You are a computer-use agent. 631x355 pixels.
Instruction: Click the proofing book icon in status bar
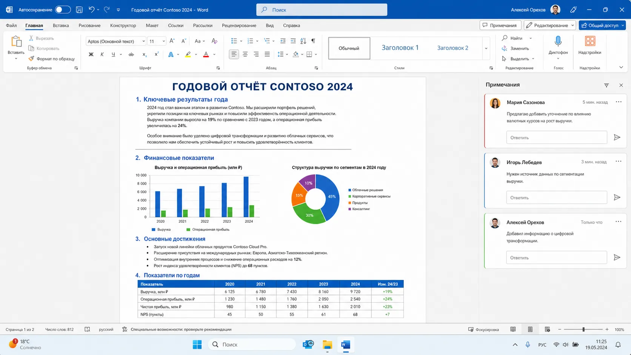[87, 329]
